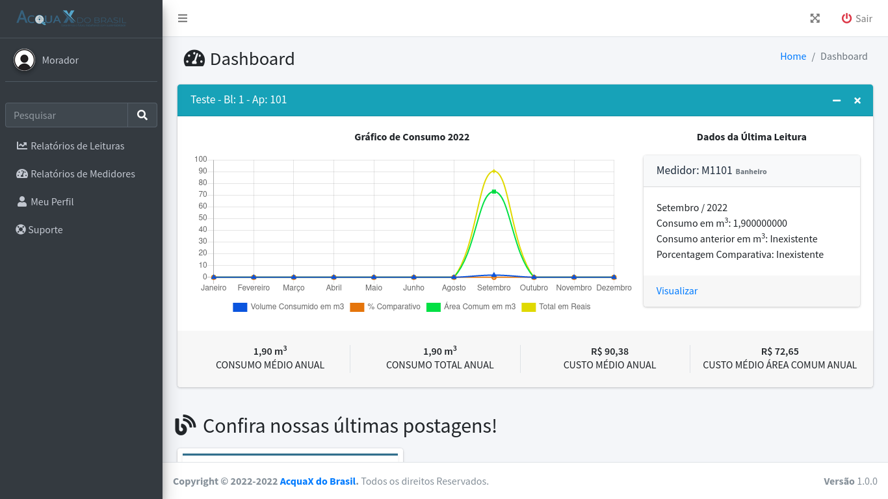Open Relatórios de Leituras menu
The image size is (888, 499).
(77, 146)
